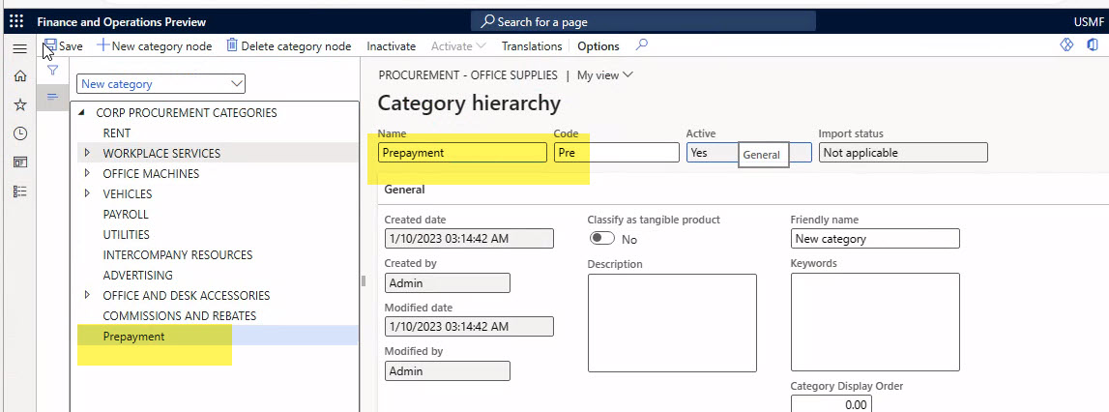The width and height of the screenshot is (1109, 412).
Task: Click the Code field containing Pre
Action: click(x=616, y=152)
